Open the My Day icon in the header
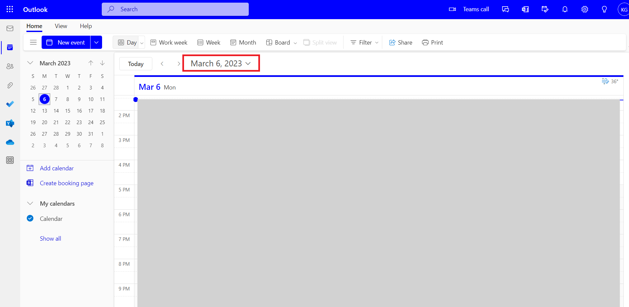Screen dimensions: 629x307 tap(545, 9)
